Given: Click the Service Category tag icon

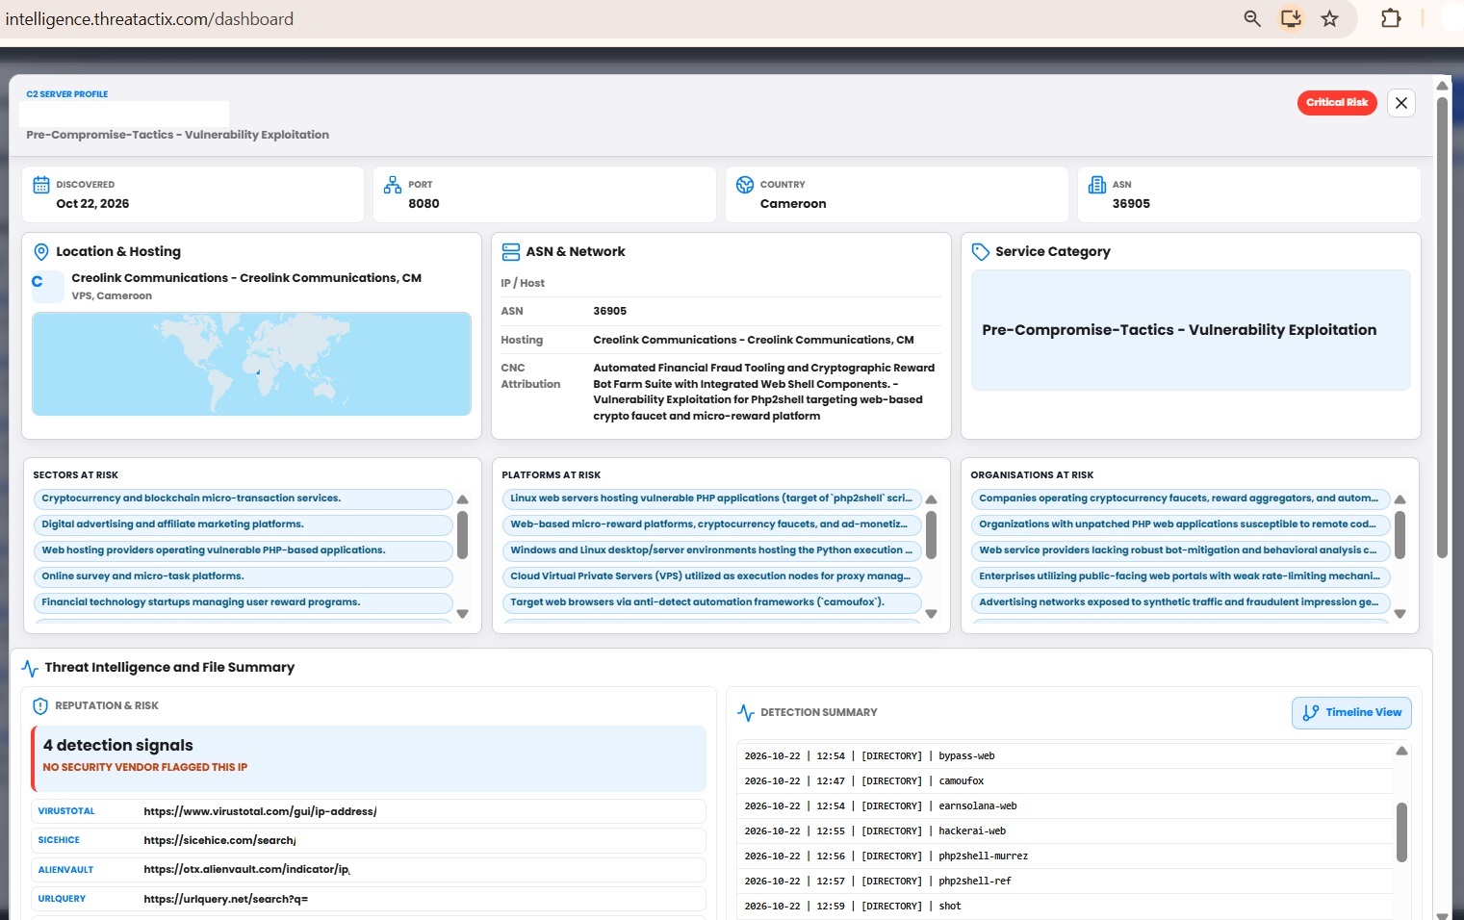Looking at the screenshot, I should pos(981,252).
